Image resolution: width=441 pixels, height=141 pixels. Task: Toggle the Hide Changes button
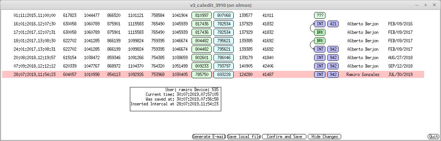pyautogui.click(x=325, y=137)
